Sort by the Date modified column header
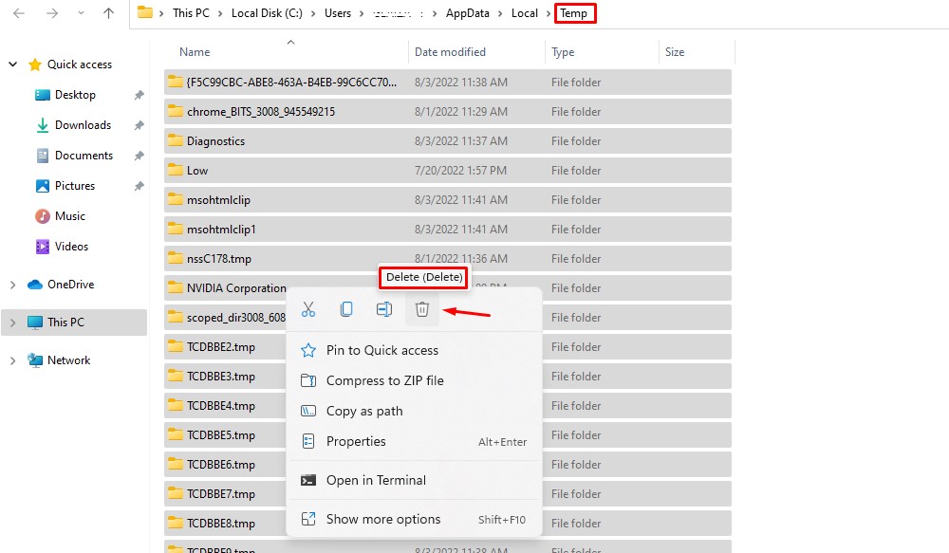949x553 pixels. (x=450, y=52)
